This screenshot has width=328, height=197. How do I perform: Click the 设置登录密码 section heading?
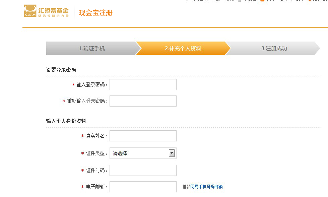pos(61,70)
